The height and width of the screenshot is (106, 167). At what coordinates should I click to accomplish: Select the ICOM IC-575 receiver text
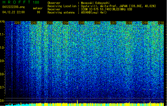pyautogui.click(x=106, y=9)
